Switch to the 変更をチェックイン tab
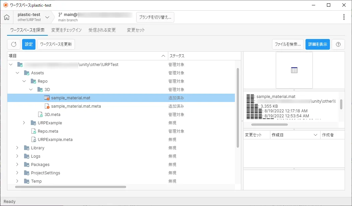Image resolution: width=352 pixels, height=206 pixels. pos(66,30)
